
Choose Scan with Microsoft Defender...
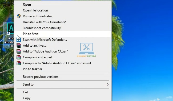tap(63, 40)
